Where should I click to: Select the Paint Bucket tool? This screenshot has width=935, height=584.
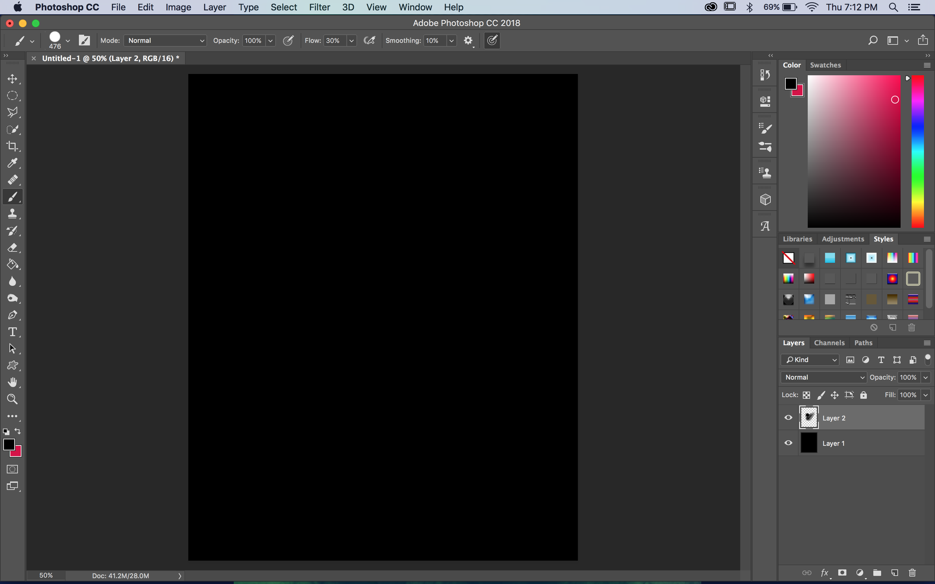coord(12,264)
